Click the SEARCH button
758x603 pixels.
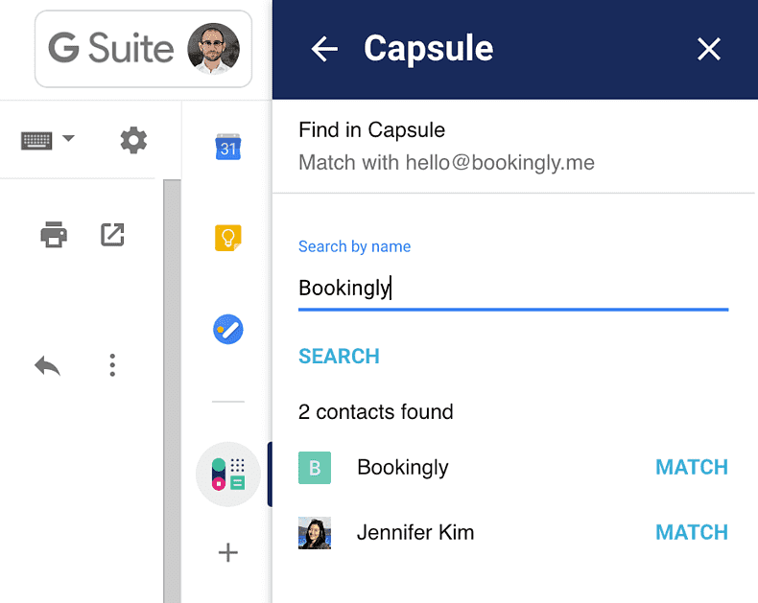pyautogui.click(x=339, y=356)
